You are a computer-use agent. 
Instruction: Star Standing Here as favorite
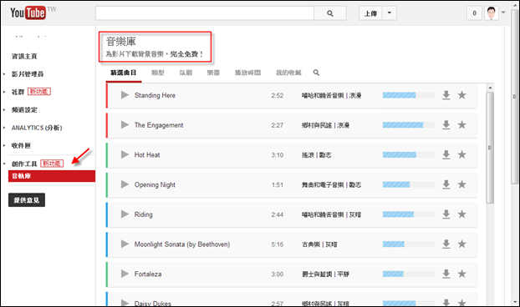(462, 95)
